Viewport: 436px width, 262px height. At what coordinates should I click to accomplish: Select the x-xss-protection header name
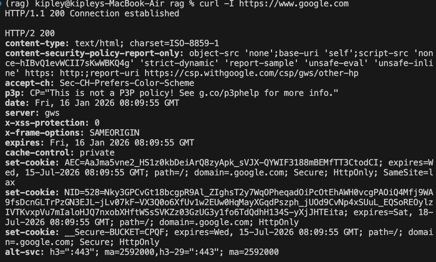44,123
